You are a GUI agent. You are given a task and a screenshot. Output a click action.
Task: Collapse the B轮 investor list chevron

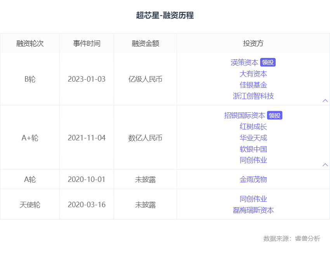coord(325,101)
